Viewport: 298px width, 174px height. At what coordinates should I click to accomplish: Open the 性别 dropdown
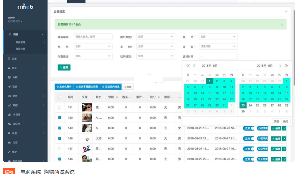click(x=93, y=46)
